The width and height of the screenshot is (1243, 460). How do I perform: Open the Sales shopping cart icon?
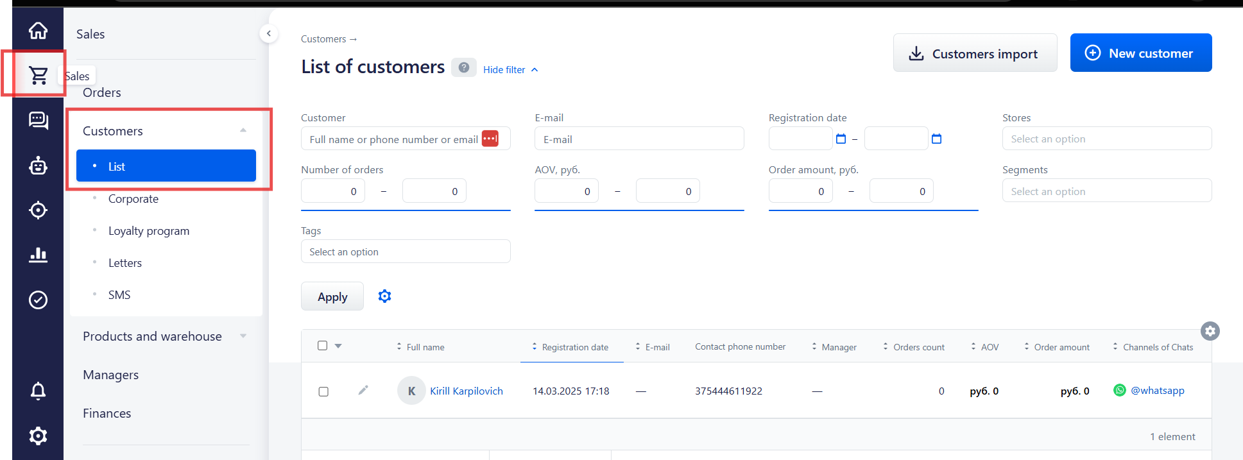click(x=38, y=75)
